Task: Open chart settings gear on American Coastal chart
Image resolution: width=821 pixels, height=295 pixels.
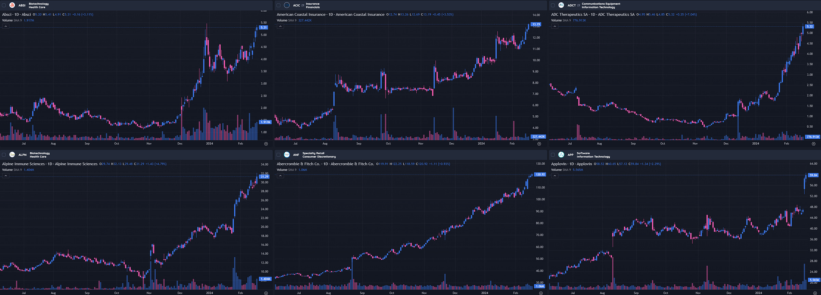Action: (x=539, y=144)
